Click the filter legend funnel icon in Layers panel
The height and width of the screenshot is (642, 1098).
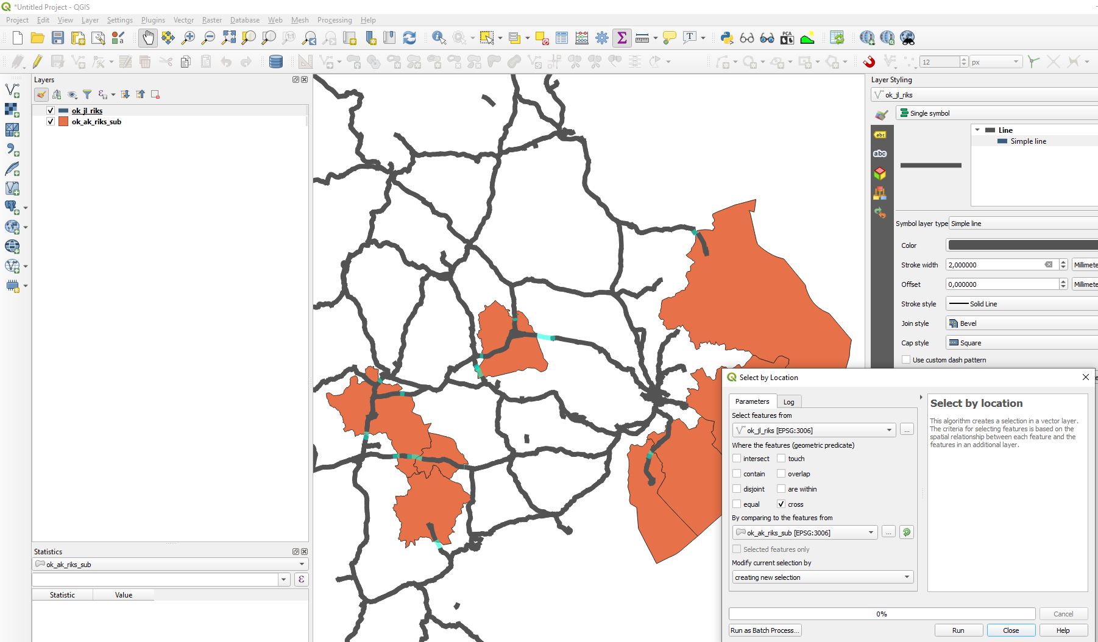[x=87, y=94]
